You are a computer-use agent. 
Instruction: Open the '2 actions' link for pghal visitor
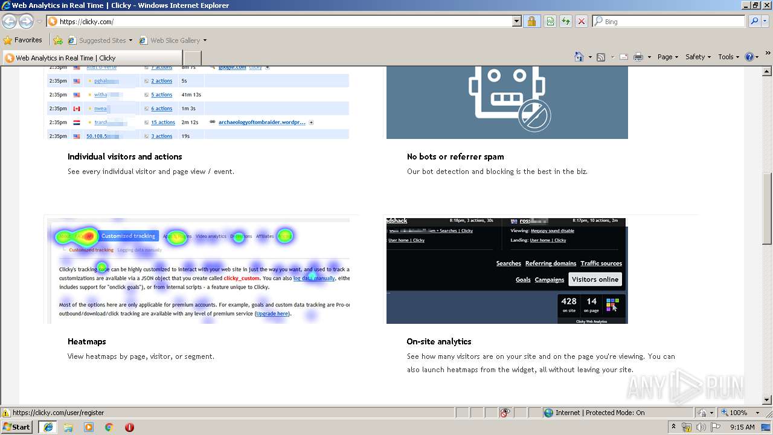161,81
